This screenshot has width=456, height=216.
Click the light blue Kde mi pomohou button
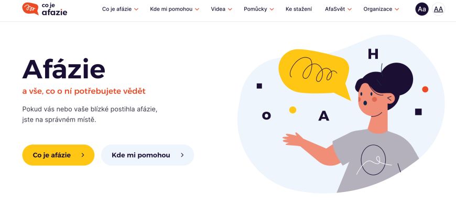tap(147, 155)
